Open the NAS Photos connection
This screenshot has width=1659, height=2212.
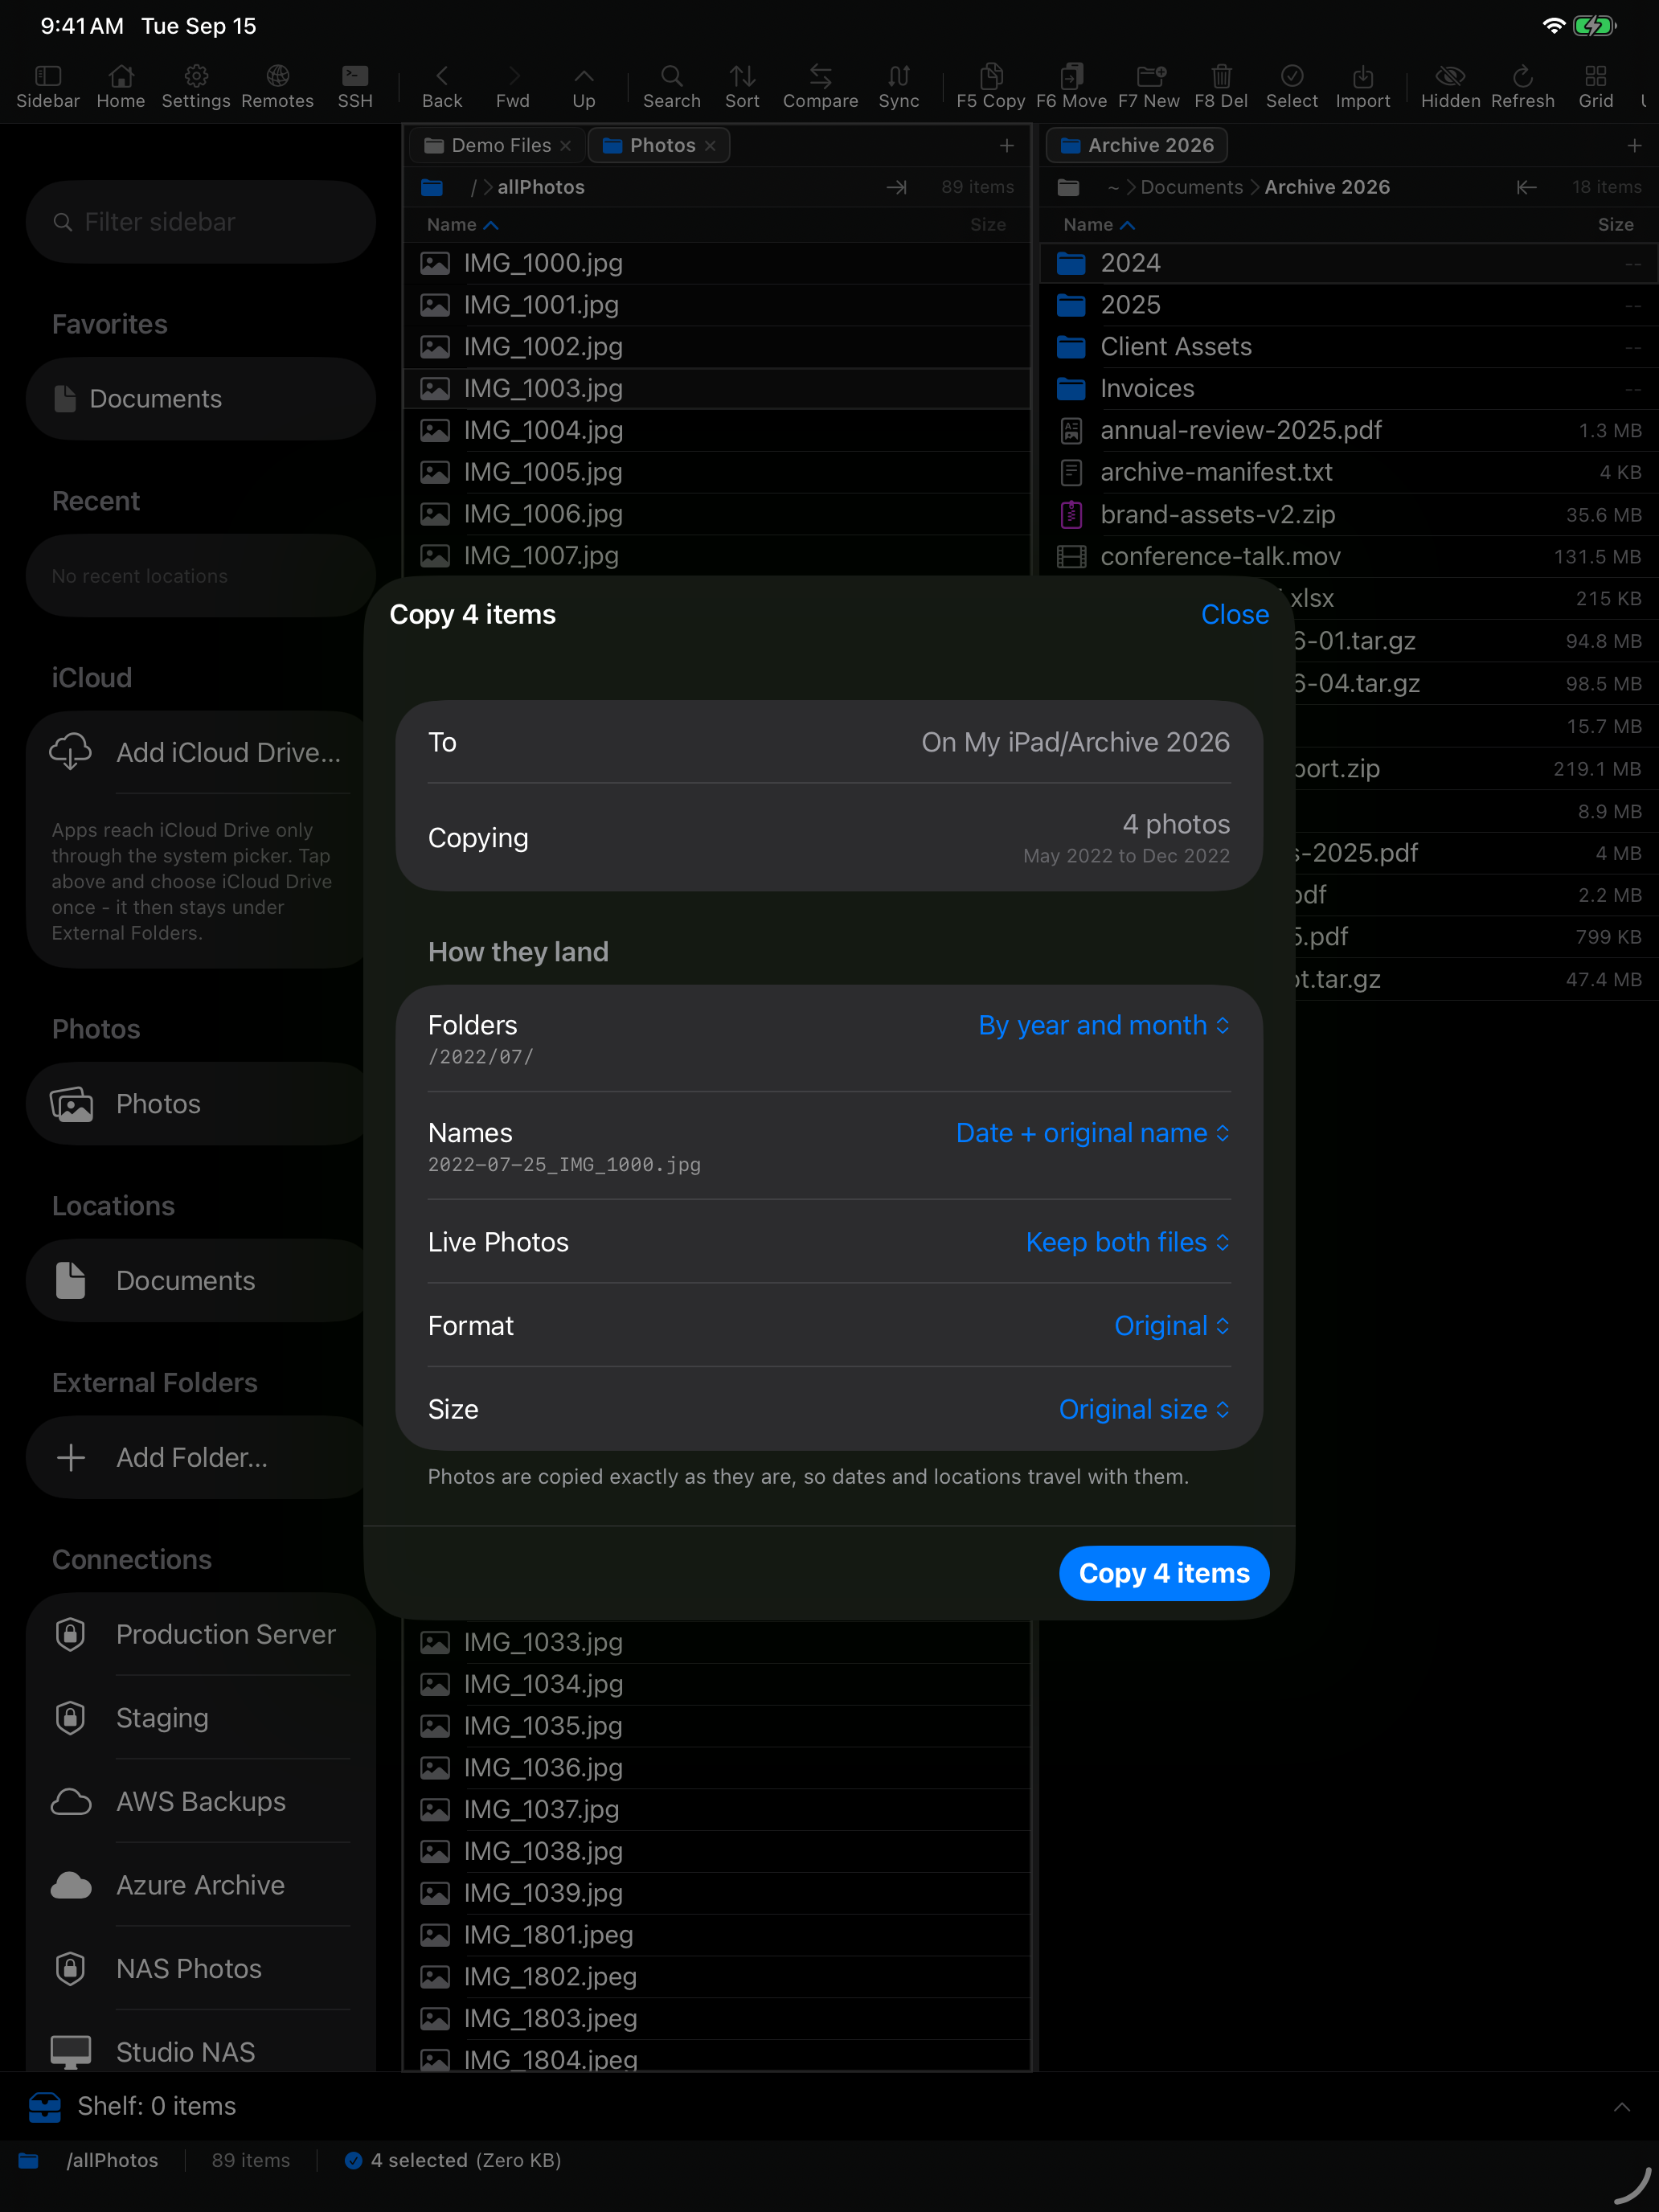coord(200,1968)
